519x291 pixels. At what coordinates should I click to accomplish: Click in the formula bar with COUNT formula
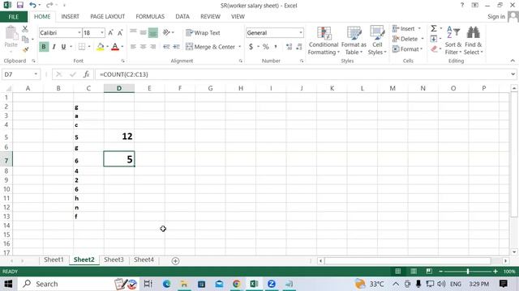[302, 74]
